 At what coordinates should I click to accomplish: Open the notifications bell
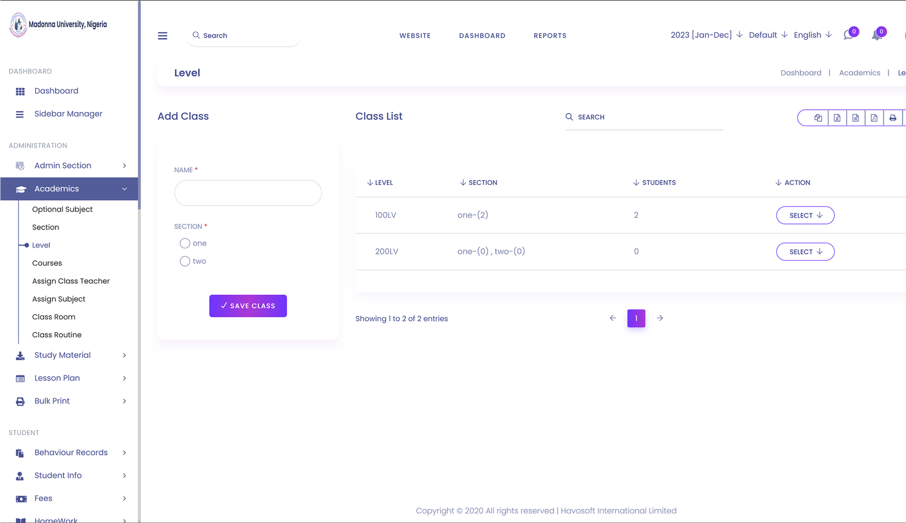tap(877, 35)
